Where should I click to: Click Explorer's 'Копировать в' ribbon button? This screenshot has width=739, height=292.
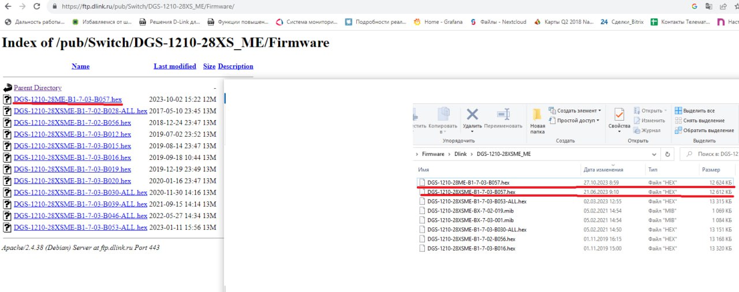443,120
